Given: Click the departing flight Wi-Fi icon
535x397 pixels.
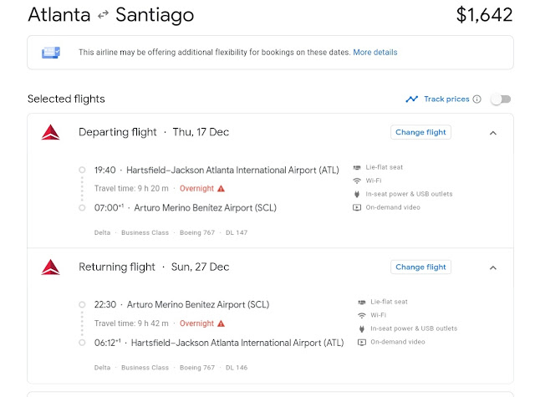Looking at the screenshot, I should click(x=358, y=181).
